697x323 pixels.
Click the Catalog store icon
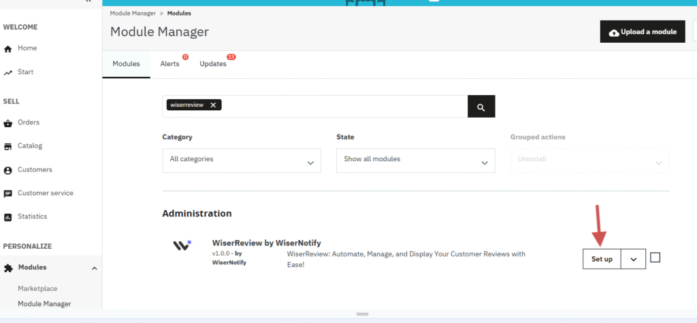[x=8, y=146]
